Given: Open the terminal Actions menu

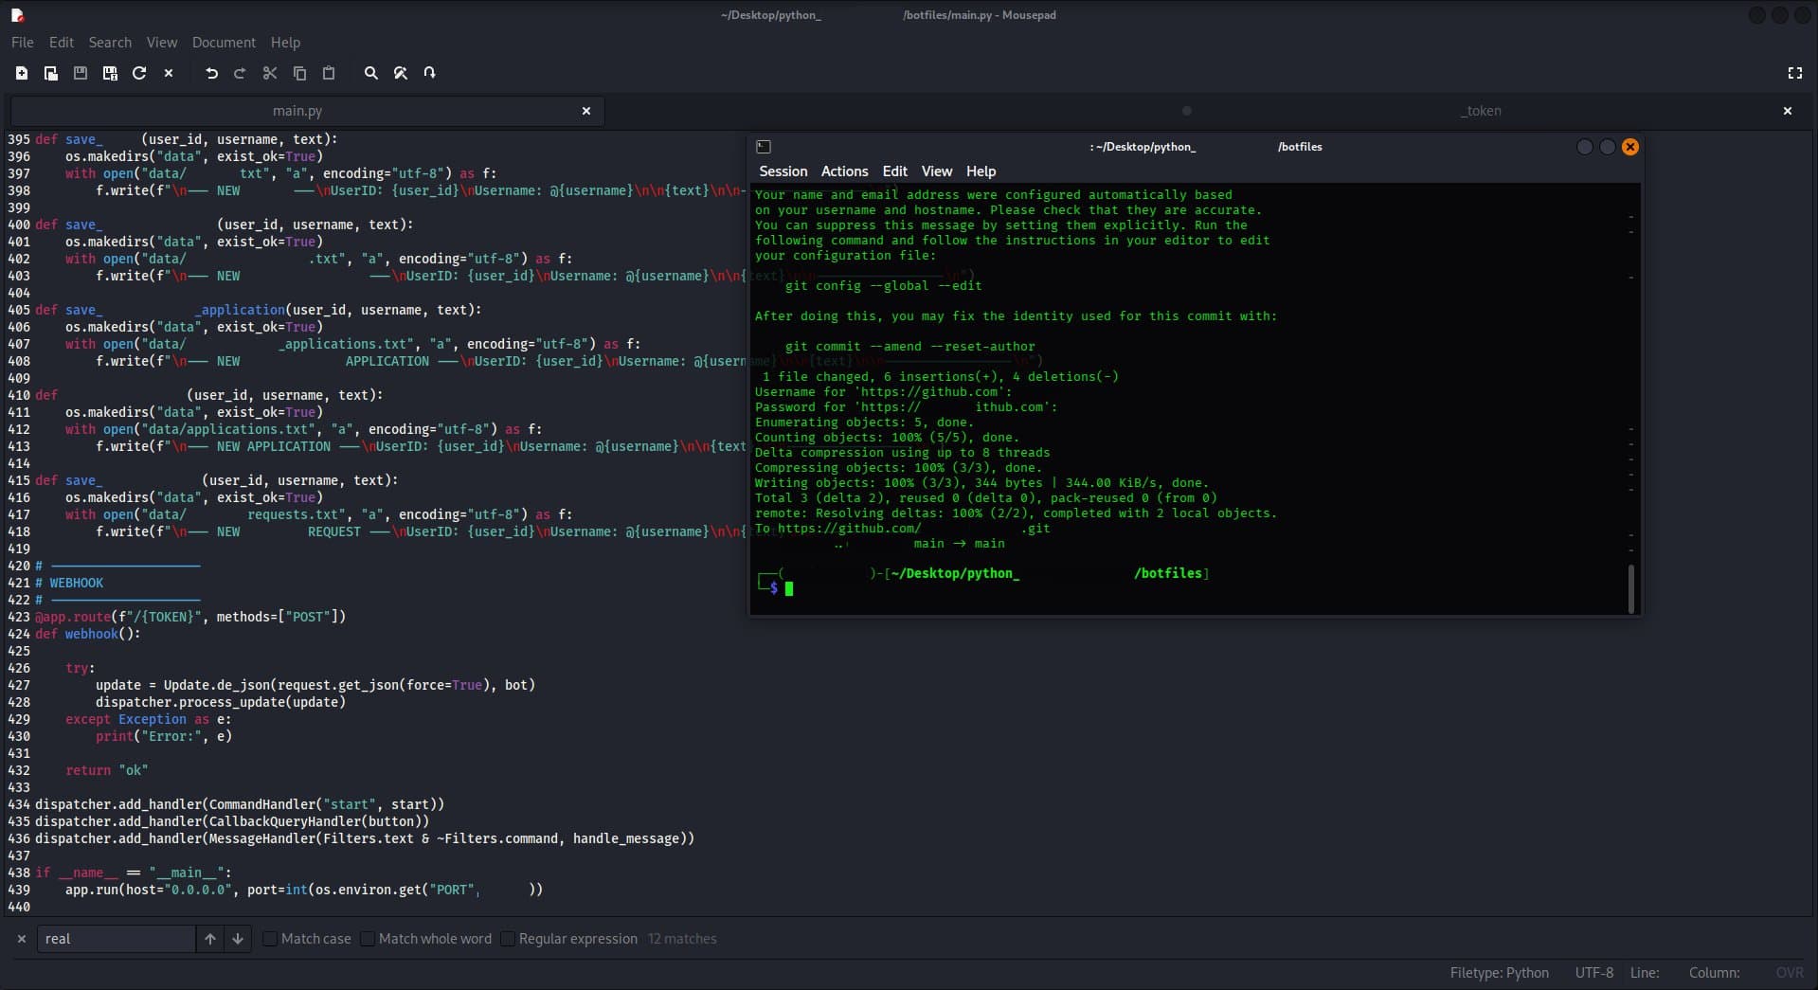Looking at the screenshot, I should coord(844,171).
